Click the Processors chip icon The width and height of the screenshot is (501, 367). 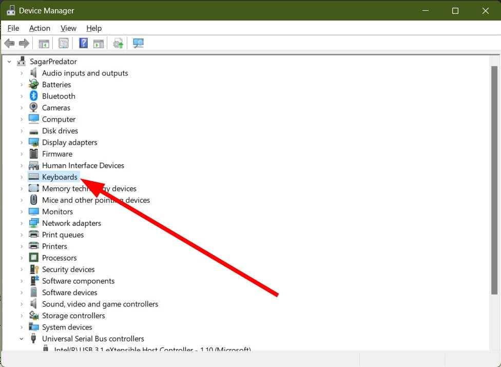[x=33, y=258]
